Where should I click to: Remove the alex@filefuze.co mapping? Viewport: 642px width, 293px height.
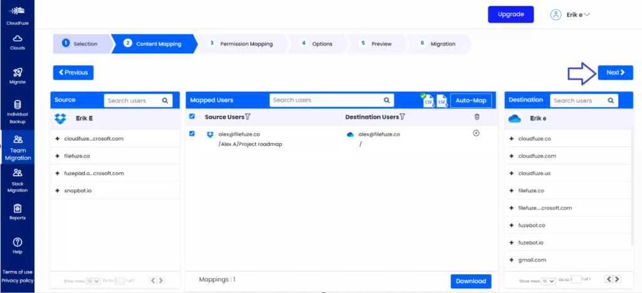pos(476,134)
